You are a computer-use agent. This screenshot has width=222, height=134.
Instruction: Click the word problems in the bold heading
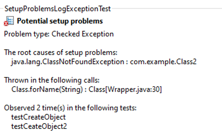(87, 21)
